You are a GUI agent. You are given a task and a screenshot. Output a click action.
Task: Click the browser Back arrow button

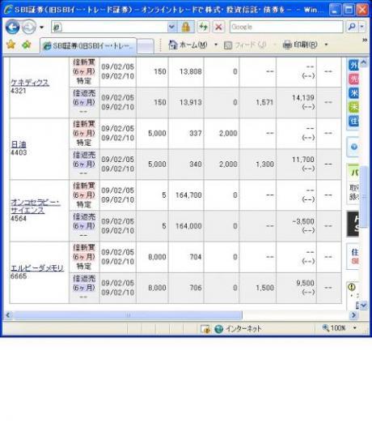click(13, 27)
